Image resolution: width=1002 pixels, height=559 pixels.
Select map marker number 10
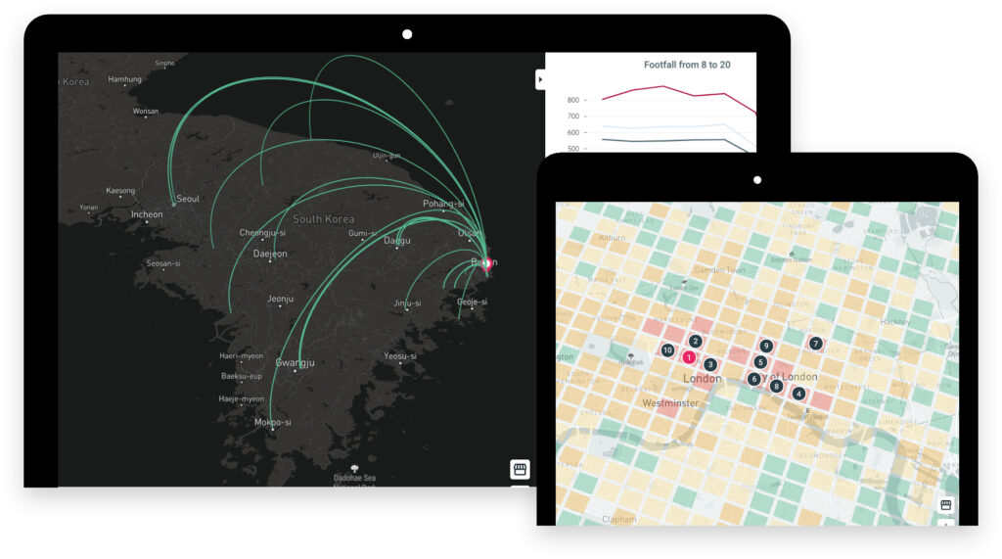(x=667, y=350)
